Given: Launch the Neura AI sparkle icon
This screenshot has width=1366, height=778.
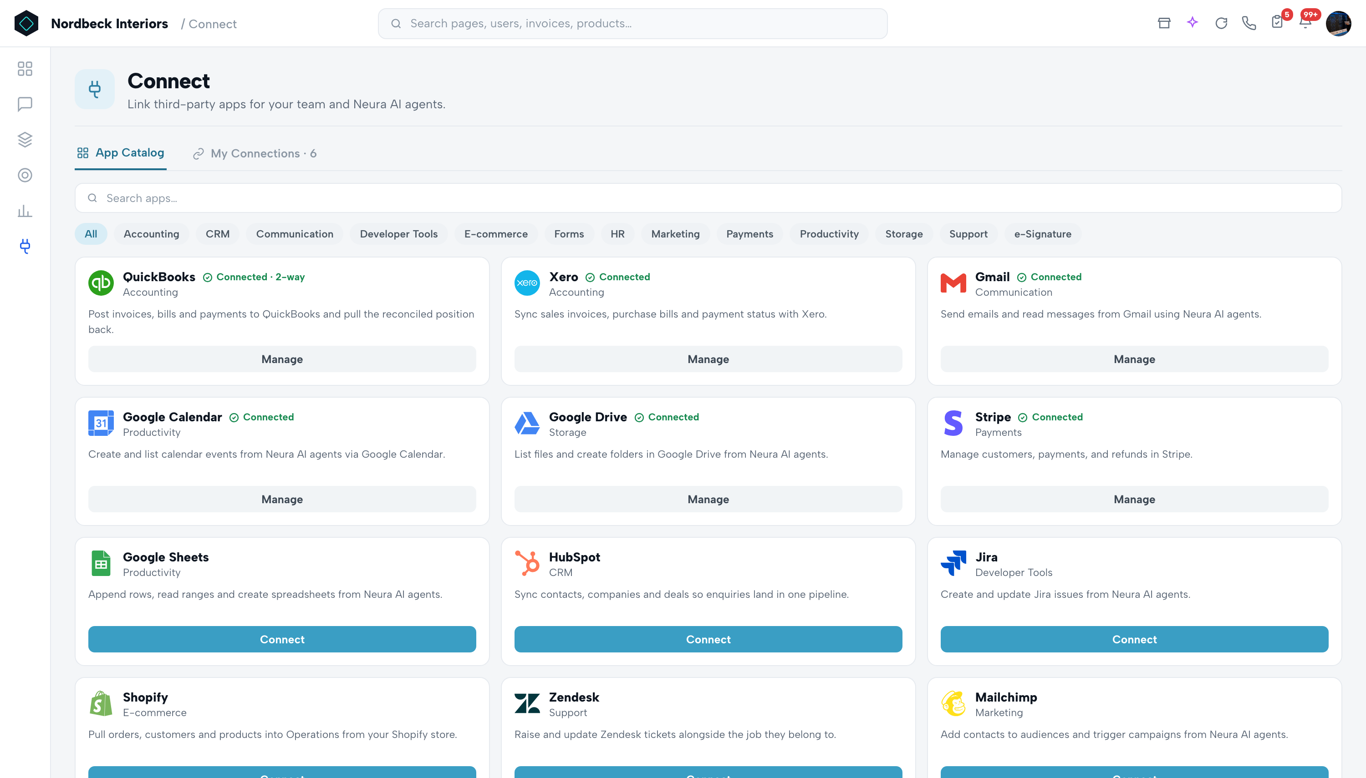Looking at the screenshot, I should click(x=1192, y=22).
